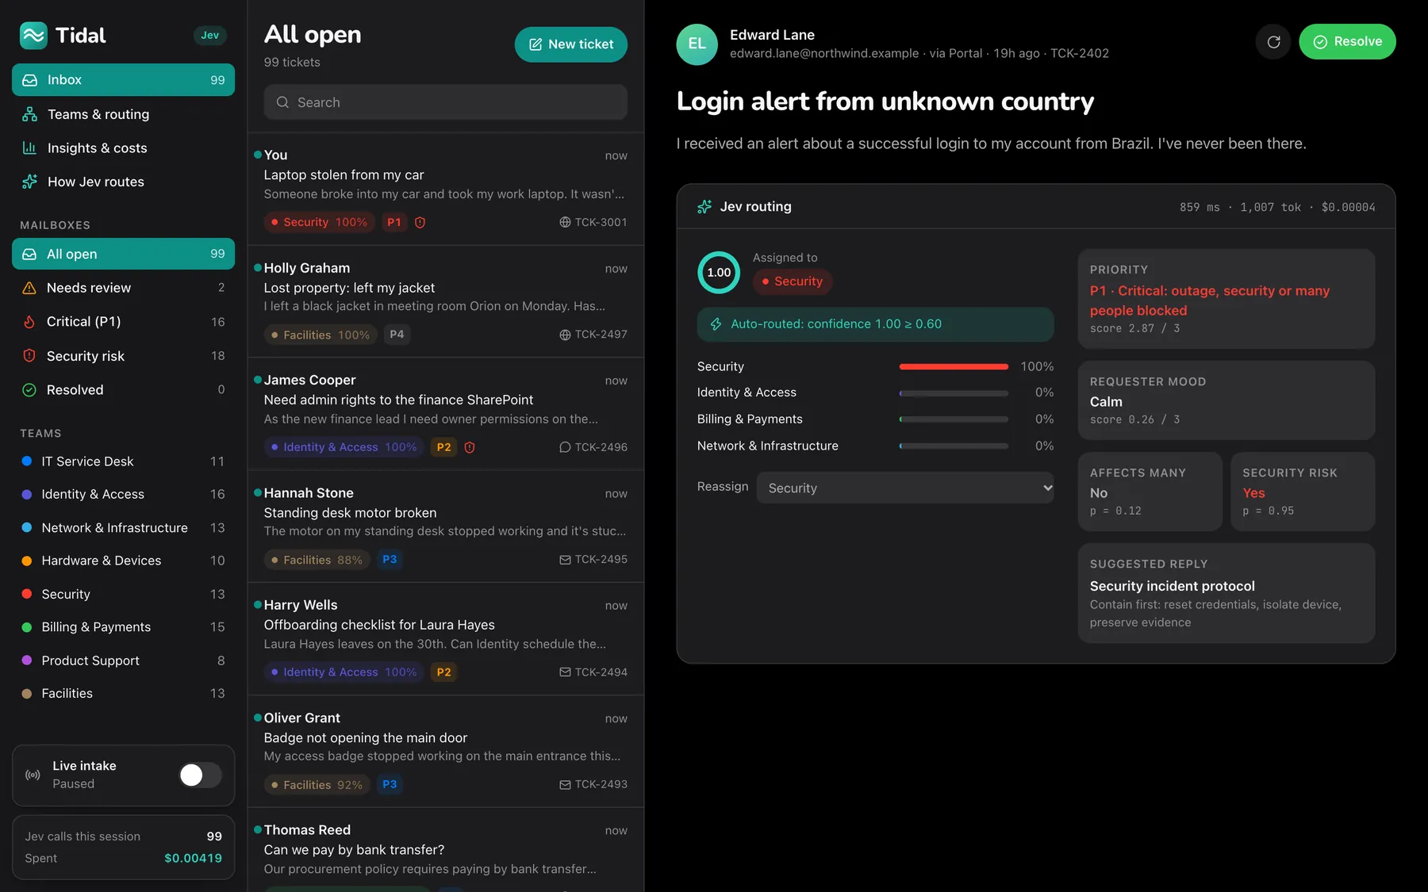Click the Jev routing sparkle icon
The height and width of the screenshot is (892, 1428).
point(704,207)
